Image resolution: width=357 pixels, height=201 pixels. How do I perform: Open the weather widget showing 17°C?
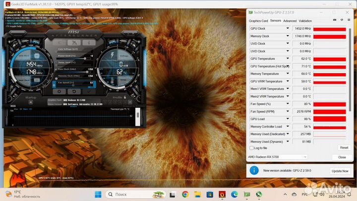click(x=22, y=194)
